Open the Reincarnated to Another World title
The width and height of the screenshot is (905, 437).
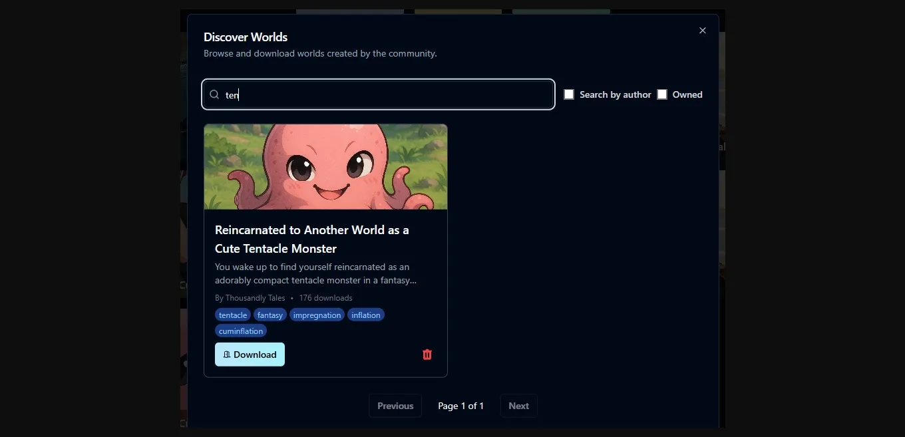click(x=311, y=239)
